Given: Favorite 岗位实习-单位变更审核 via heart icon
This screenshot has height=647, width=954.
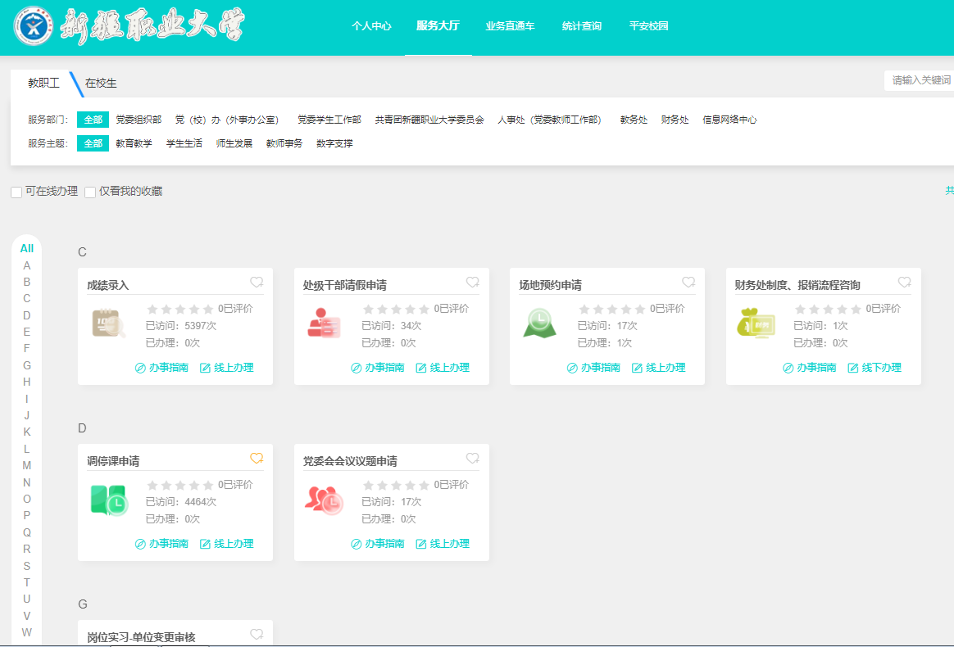Looking at the screenshot, I should (257, 634).
